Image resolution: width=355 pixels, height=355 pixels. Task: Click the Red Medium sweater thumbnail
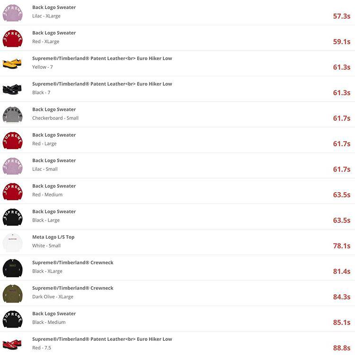click(x=12, y=192)
